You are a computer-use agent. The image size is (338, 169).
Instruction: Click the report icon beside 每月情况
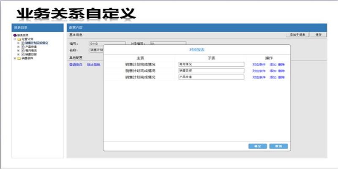click(x=23, y=50)
